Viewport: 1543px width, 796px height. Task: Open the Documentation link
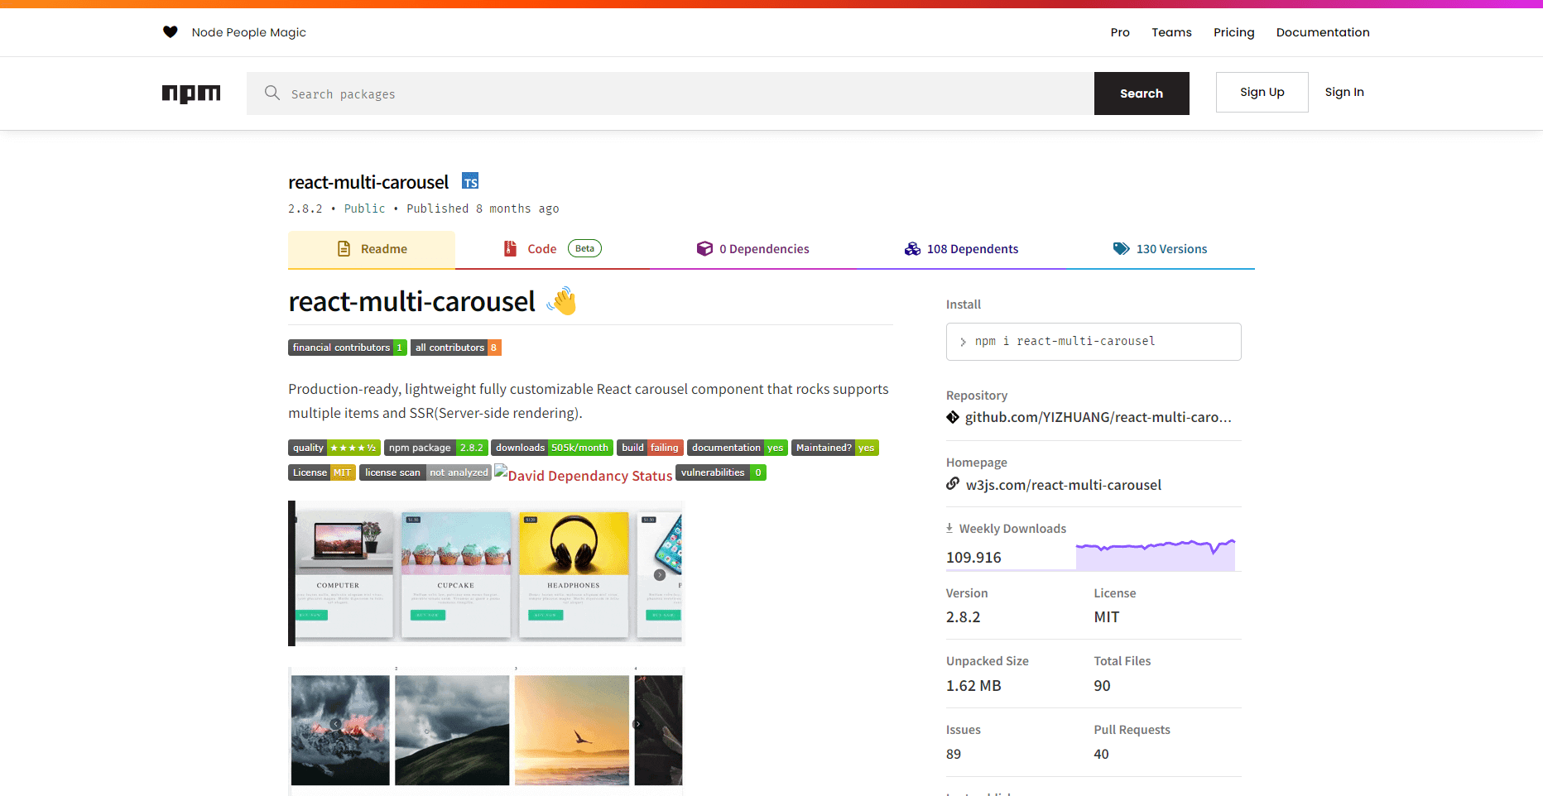(x=1323, y=32)
